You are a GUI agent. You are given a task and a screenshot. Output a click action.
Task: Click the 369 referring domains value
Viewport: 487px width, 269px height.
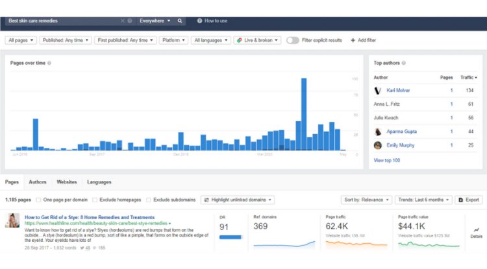pyautogui.click(x=260, y=226)
